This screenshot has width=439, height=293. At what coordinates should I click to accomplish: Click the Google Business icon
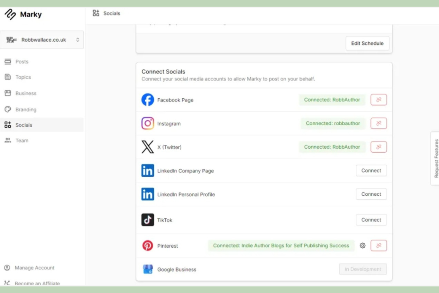click(147, 269)
